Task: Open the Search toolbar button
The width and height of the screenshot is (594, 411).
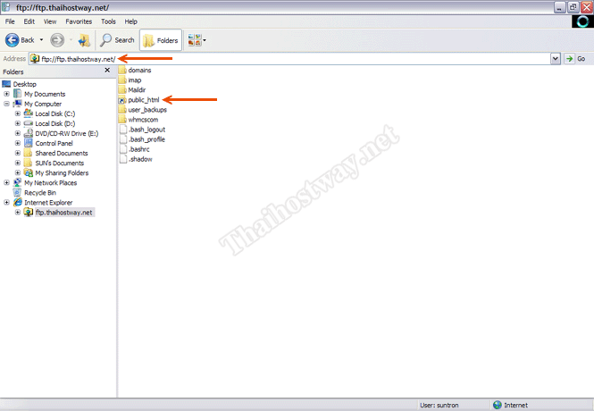Action: click(117, 40)
